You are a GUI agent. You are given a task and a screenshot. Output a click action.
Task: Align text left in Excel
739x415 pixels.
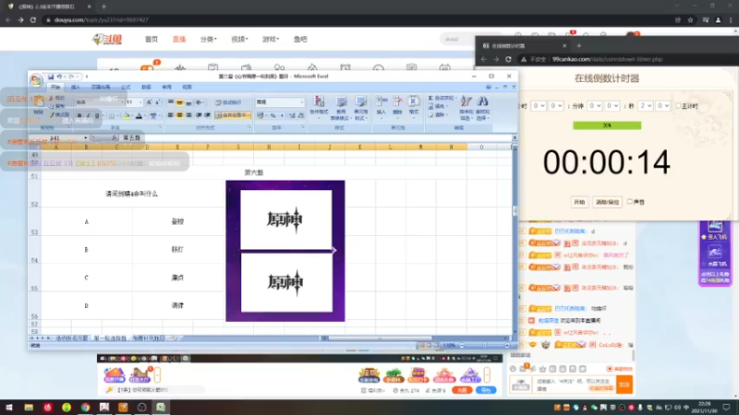(x=171, y=114)
